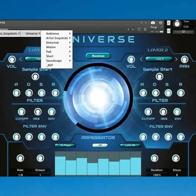Click the Layer 2 attack A knob
The width and height of the screenshot is (196, 196).
[143, 93]
